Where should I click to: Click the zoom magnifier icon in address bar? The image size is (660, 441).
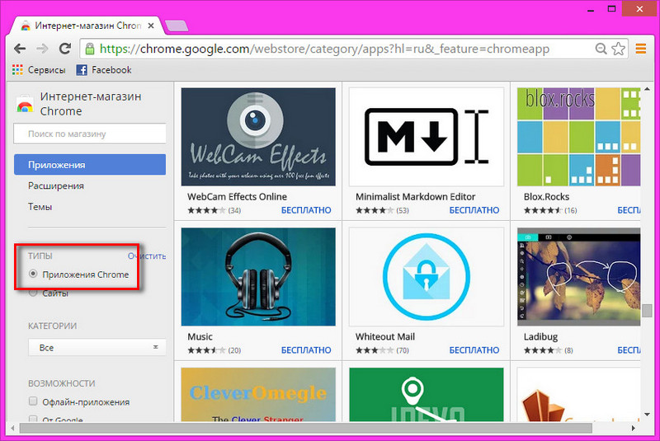point(601,49)
